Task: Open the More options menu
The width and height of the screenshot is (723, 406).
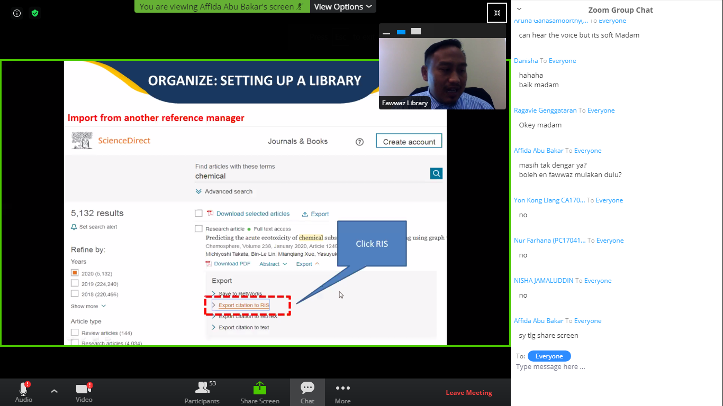Action: click(x=343, y=392)
